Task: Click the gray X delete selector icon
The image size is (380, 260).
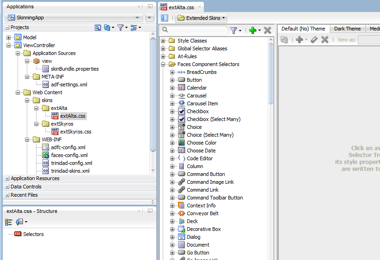Action: [268, 30]
